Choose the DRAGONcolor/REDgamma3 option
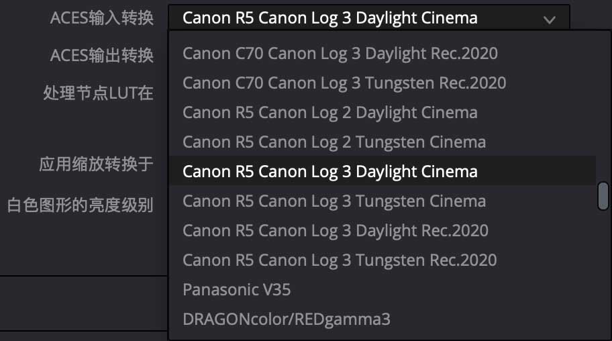Screen dimensions: 612x341 coord(286,318)
